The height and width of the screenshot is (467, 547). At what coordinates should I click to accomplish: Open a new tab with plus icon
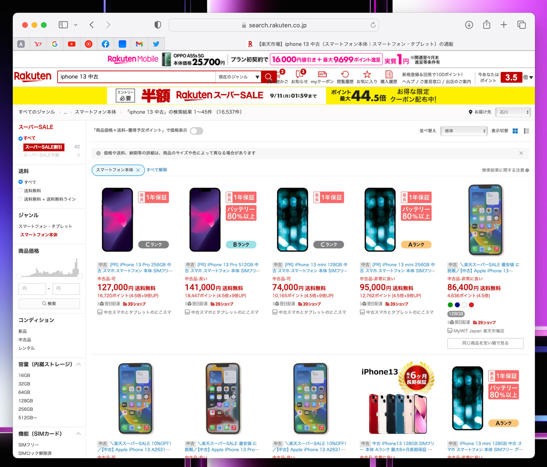click(504, 25)
